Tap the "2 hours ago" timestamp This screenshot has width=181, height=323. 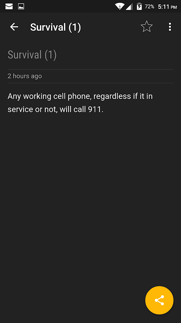[25, 76]
